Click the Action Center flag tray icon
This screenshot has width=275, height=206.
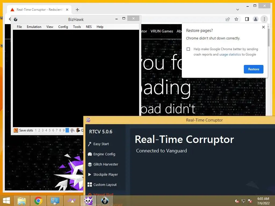tap(250, 201)
